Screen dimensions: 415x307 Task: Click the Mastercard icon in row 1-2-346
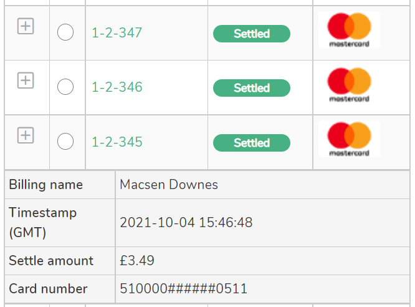(349, 85)
